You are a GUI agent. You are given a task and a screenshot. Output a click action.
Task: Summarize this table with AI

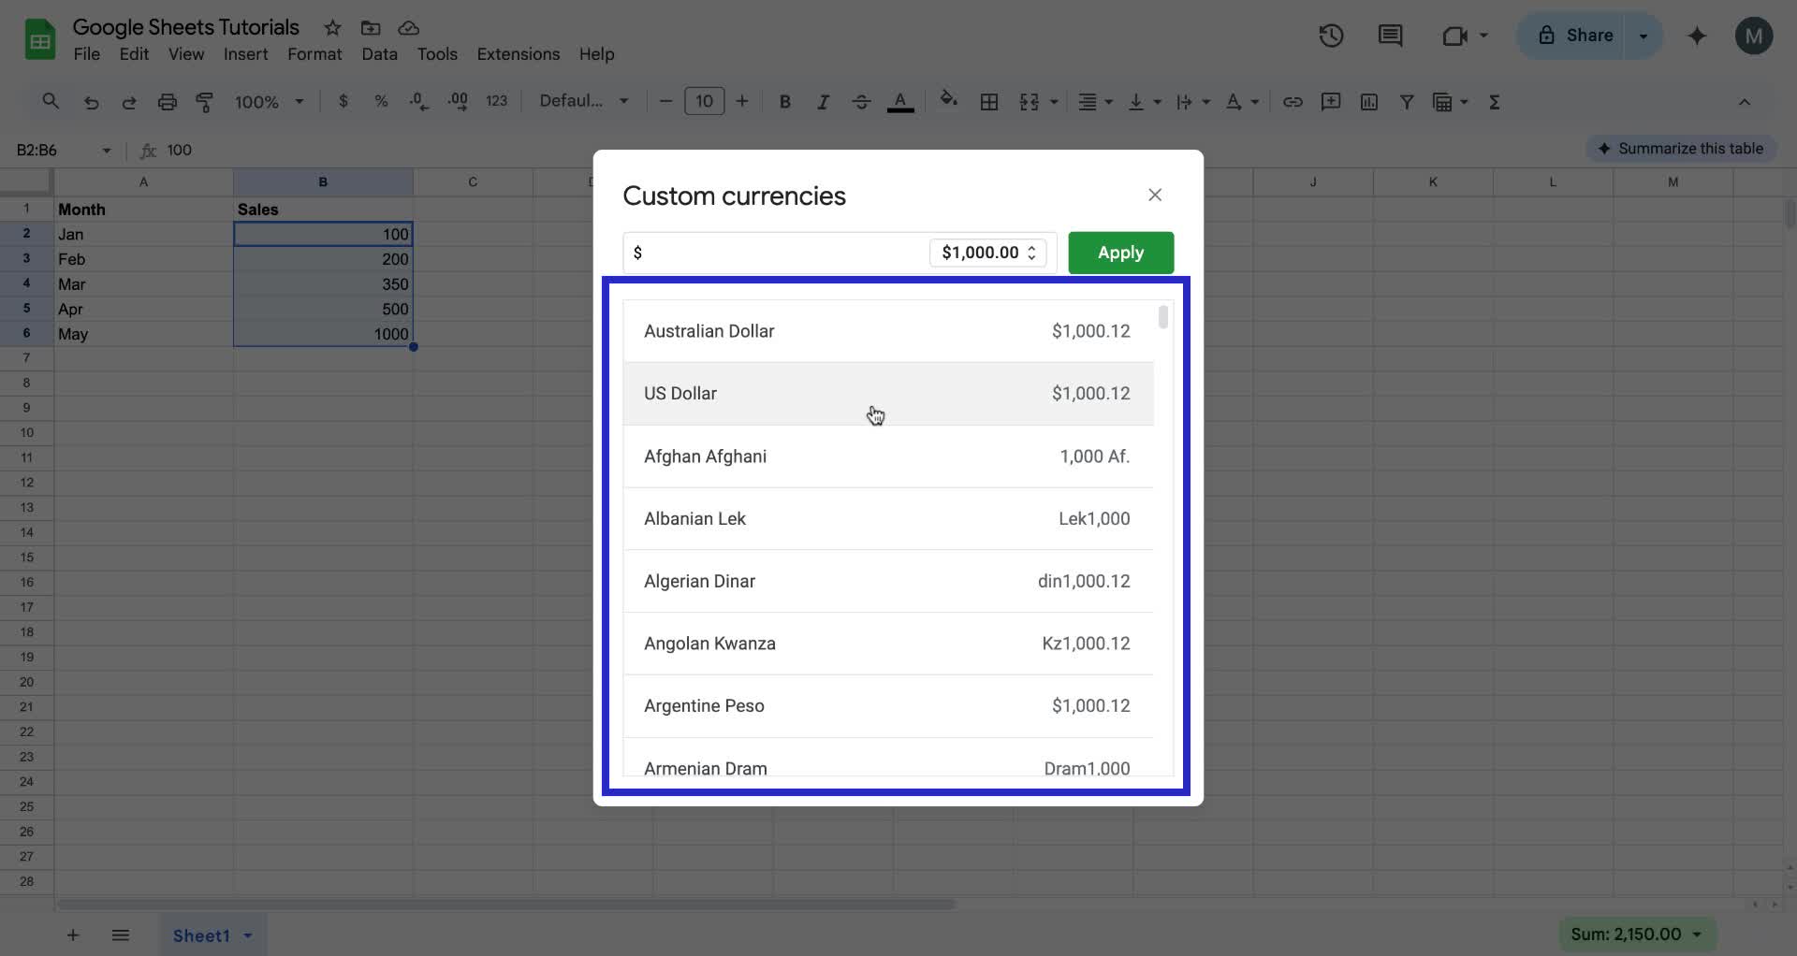click(x=1681, y=148)
